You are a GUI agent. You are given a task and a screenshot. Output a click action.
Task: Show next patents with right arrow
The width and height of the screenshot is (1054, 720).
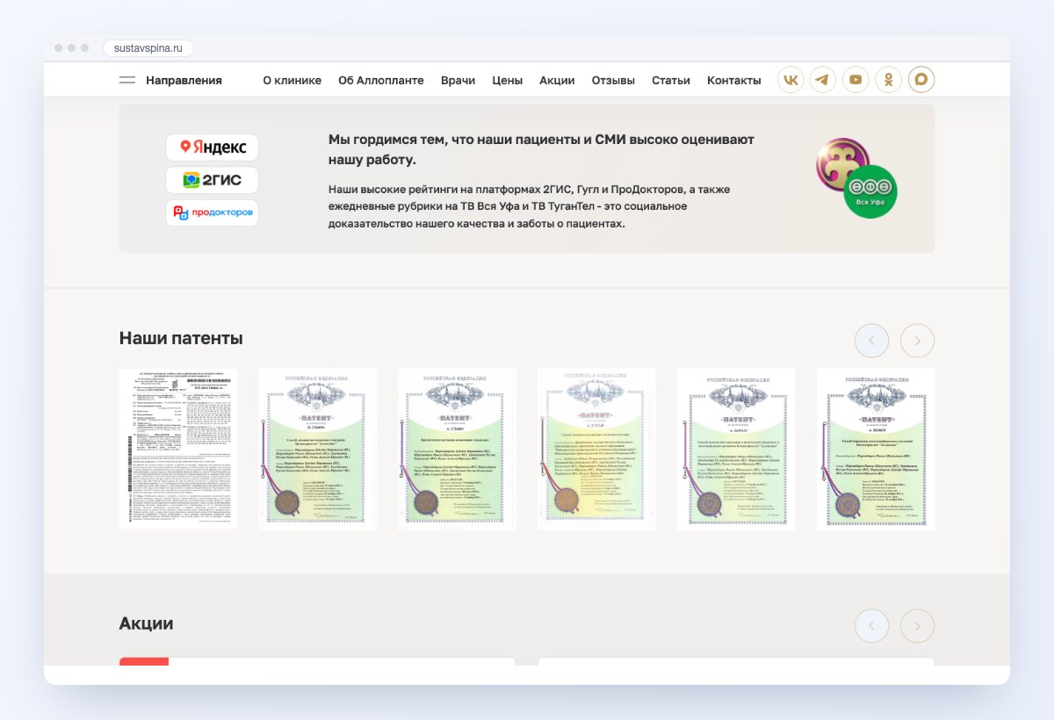click(x=917, y=341)
